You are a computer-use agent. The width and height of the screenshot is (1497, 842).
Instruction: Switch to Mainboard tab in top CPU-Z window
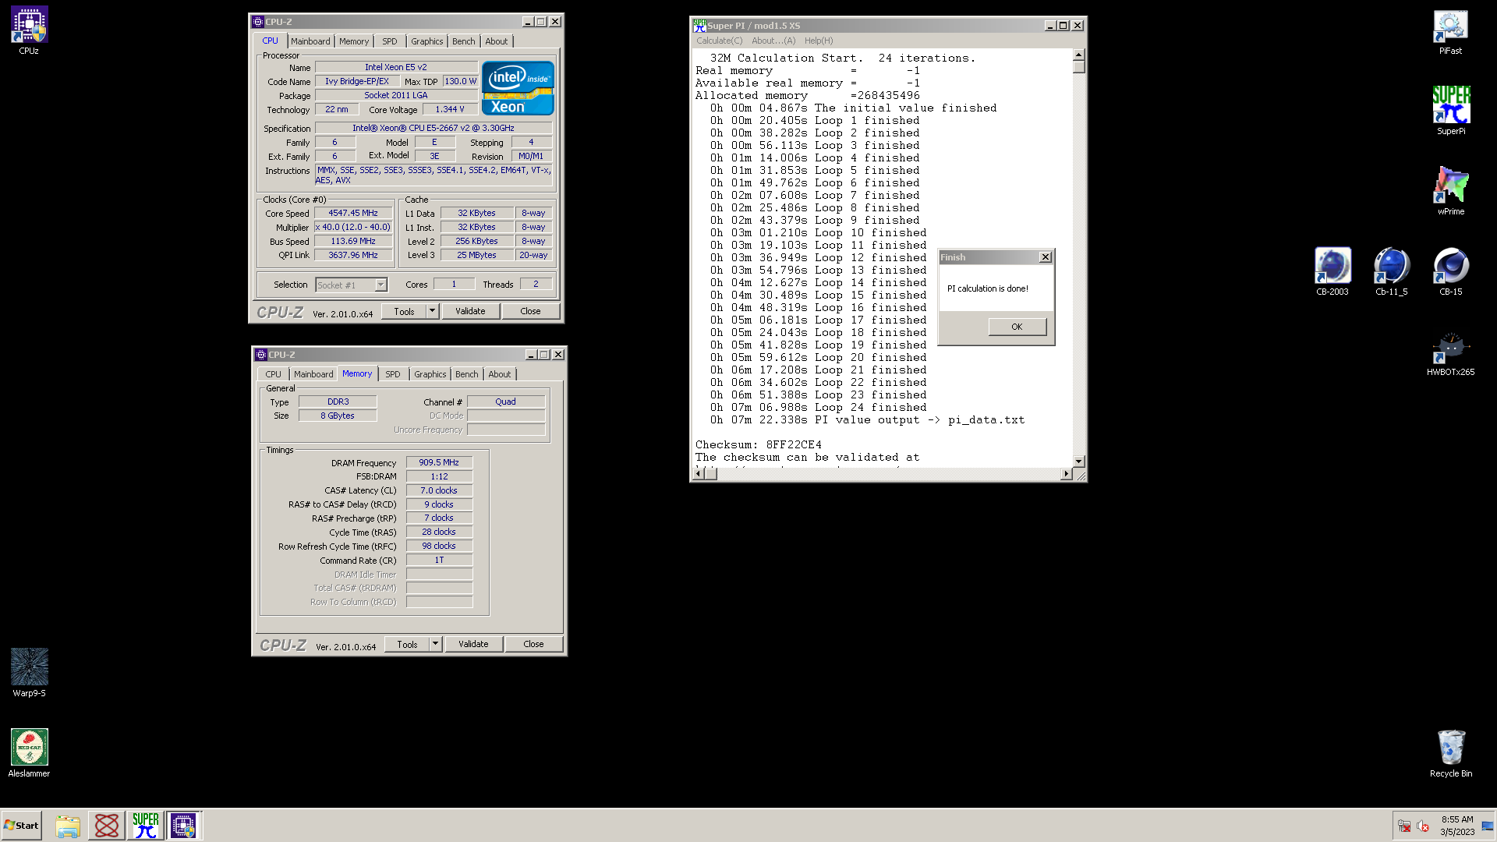(x=310, y=41)
